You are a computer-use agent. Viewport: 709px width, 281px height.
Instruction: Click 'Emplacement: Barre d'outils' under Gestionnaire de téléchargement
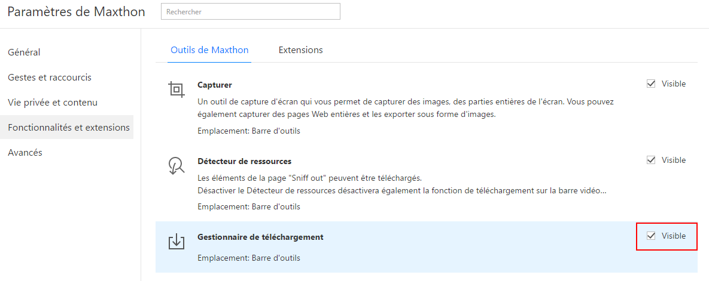249,258
